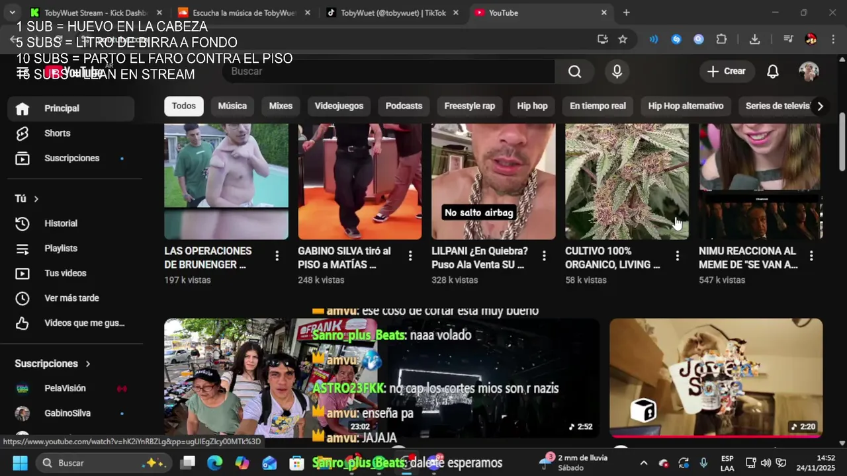The height and width of the screenshot is (476, 847).
Task: Select Videojuegos filter chip
Action: click(339, 106)
